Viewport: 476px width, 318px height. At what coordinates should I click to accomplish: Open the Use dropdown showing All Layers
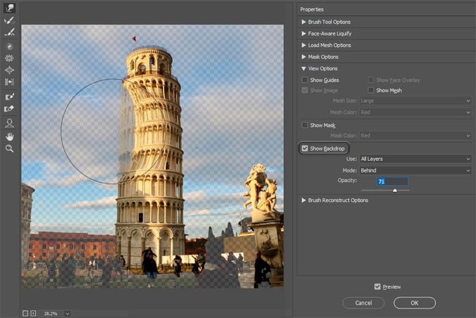click(x=415, y=159)
